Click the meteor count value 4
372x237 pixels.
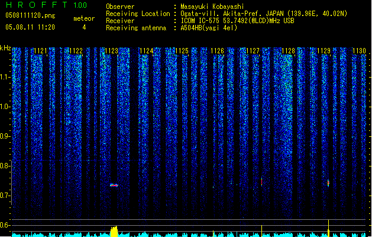click(84, 27)
